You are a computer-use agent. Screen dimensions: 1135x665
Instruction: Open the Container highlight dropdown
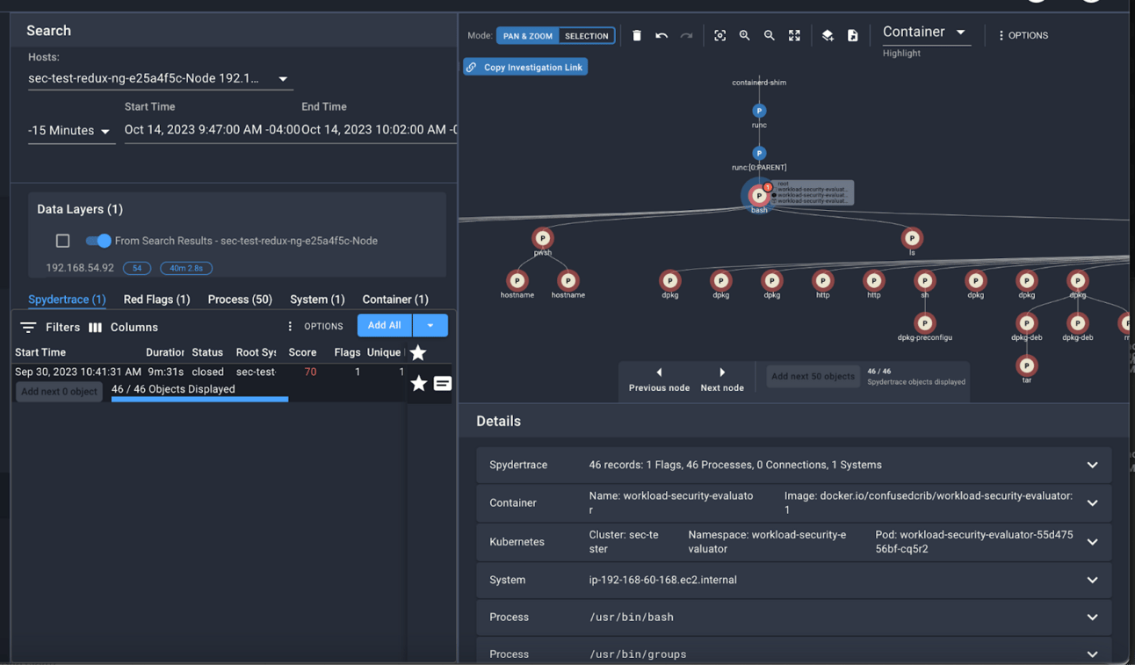coord(926,33)
